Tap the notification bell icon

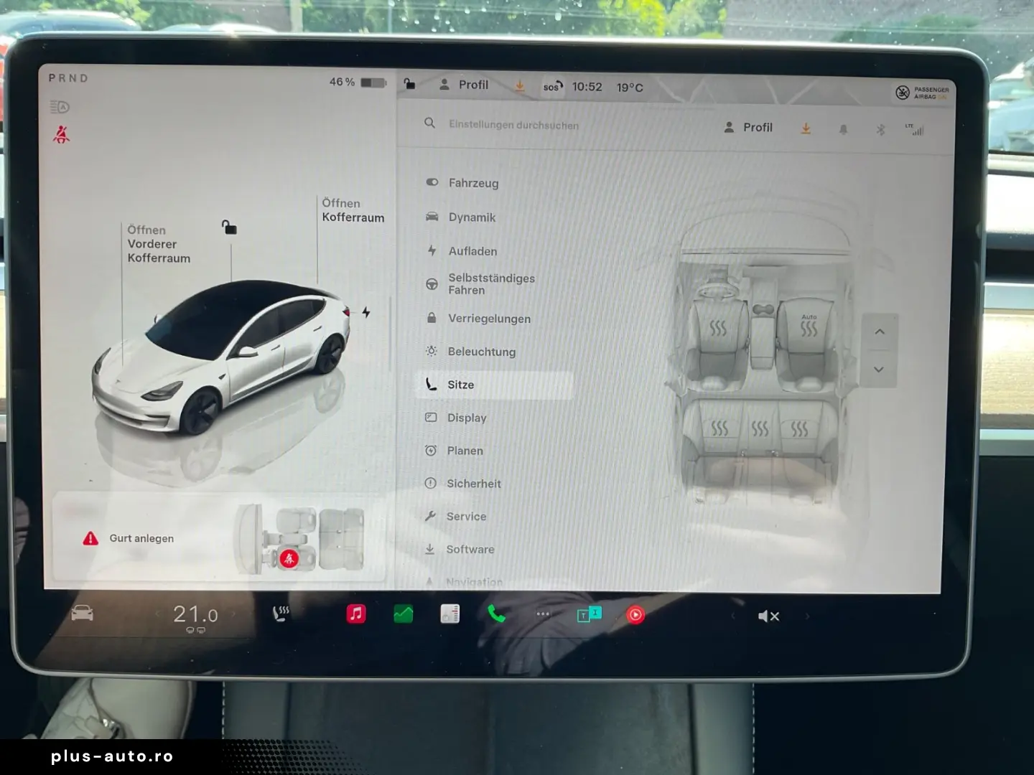(x=844, y=129)
